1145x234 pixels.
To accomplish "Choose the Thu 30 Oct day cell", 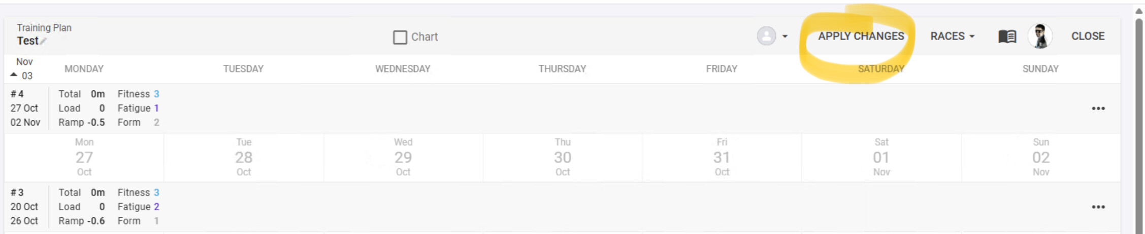I will point(563,157).
